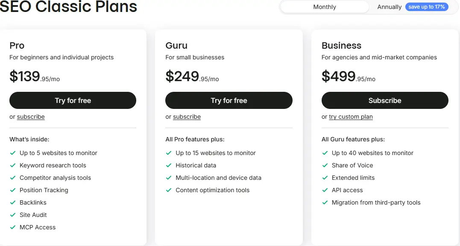460x246 pixels.
Task: Click checkmark beside MCP Access
Action: coord(13,227)
